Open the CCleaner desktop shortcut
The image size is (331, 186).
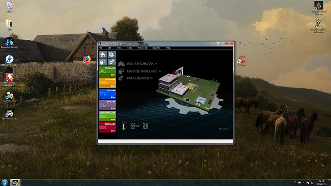241,61
